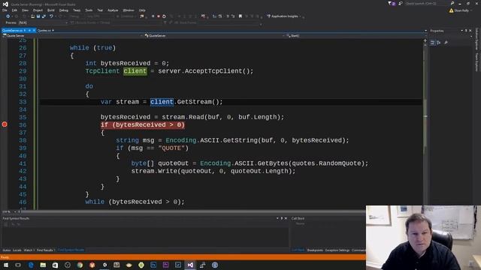Click the Categorized icon in Properties panel

[x=433, y=43]
